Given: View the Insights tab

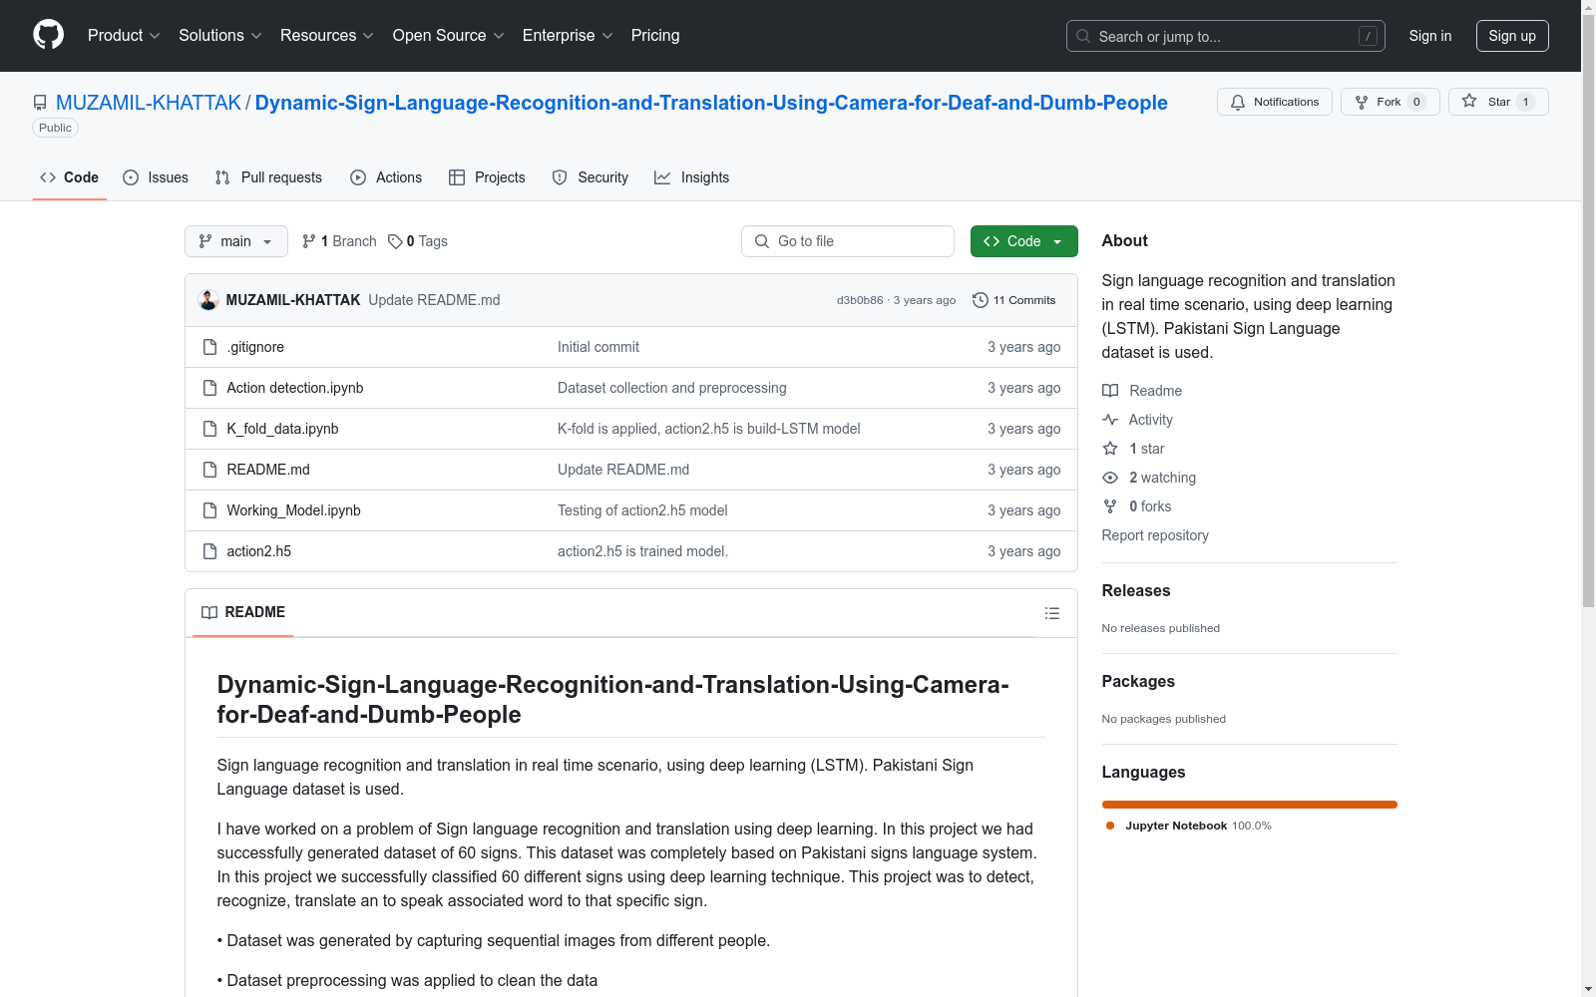Looking at the screenshot, I should coord(692,177).
